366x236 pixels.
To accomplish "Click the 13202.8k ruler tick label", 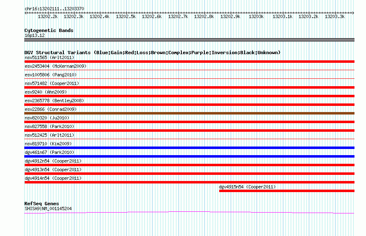I will 204,16.
